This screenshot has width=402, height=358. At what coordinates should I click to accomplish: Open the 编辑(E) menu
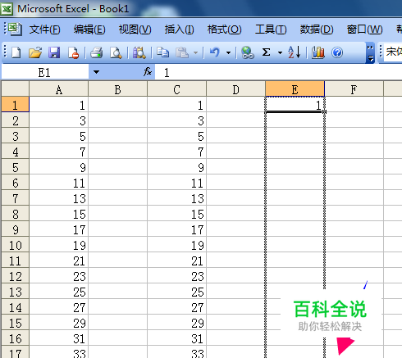click(89, 29)
